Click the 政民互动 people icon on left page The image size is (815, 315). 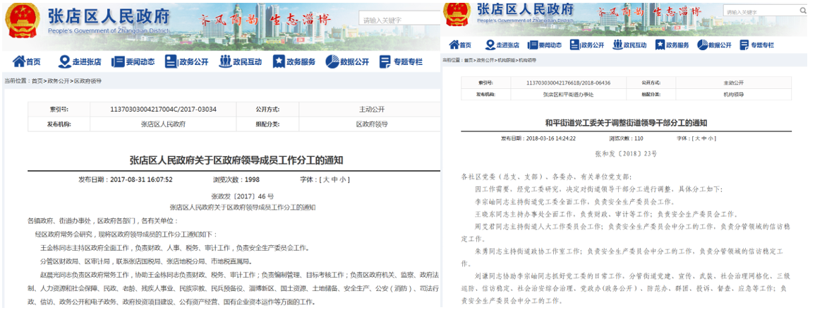pos(226,61)
